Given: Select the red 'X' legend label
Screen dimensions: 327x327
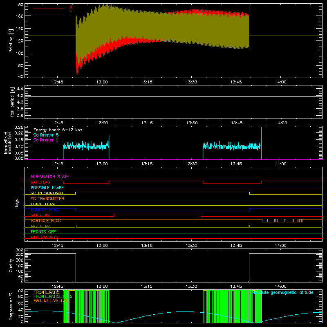Looking at the screenshot, I should coord(71,7).
